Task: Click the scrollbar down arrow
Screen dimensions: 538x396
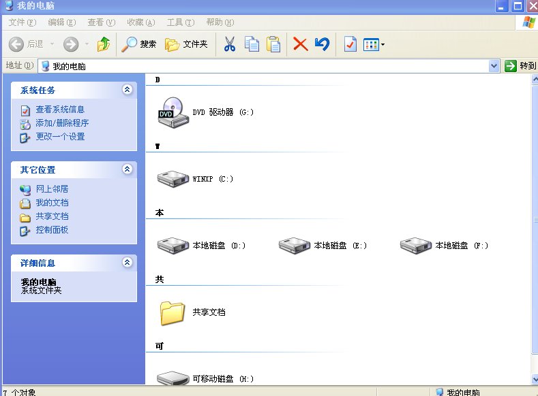Action: tap(535, 379)
